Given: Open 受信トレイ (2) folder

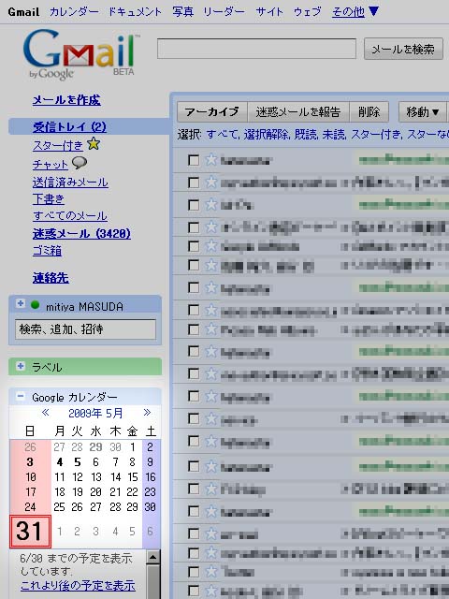Looking at the screenshot, I should coord(69,127).
